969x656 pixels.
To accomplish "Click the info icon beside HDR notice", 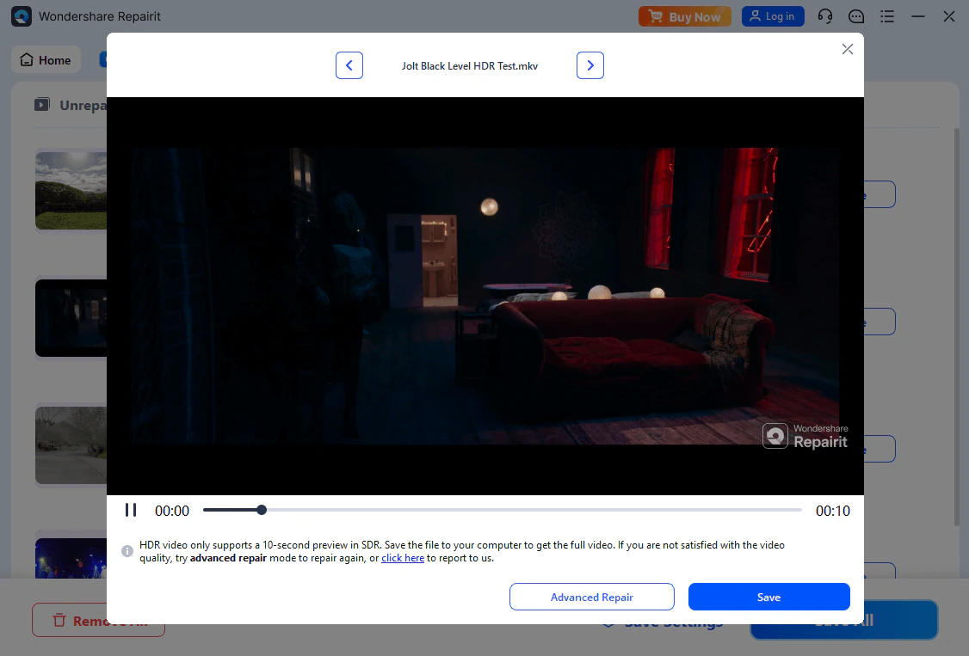I will pyautogui.click(x=127, y=551).
